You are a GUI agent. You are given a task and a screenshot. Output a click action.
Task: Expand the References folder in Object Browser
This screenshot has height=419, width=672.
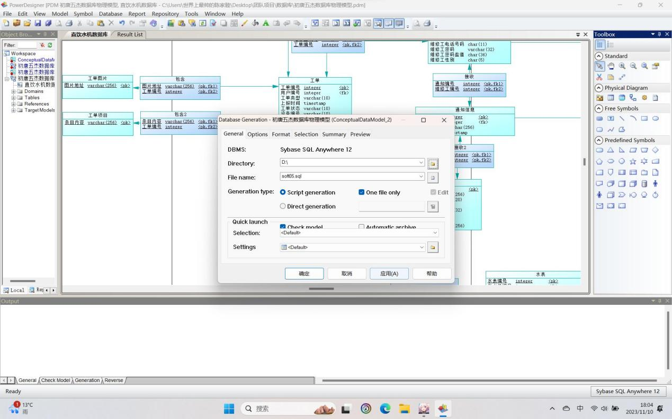pyautogui.click(x=13, y=104)
